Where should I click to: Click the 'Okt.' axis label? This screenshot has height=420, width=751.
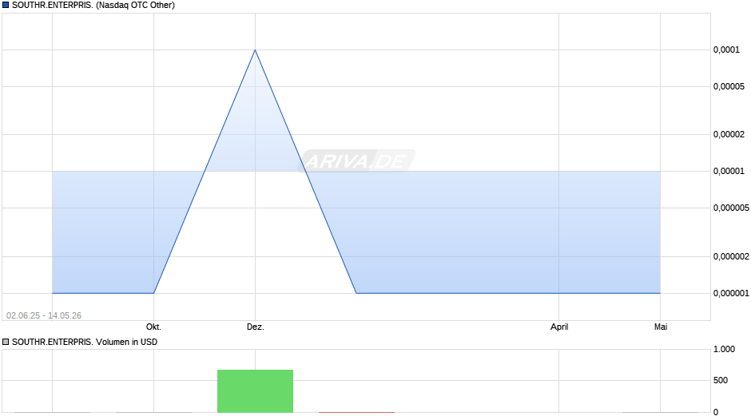(153, 327)
